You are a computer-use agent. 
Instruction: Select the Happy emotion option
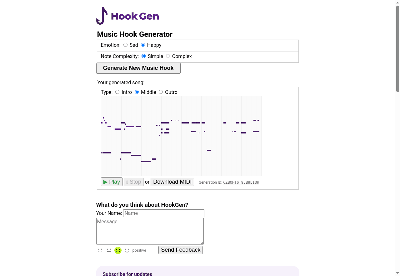click(143, 45)
